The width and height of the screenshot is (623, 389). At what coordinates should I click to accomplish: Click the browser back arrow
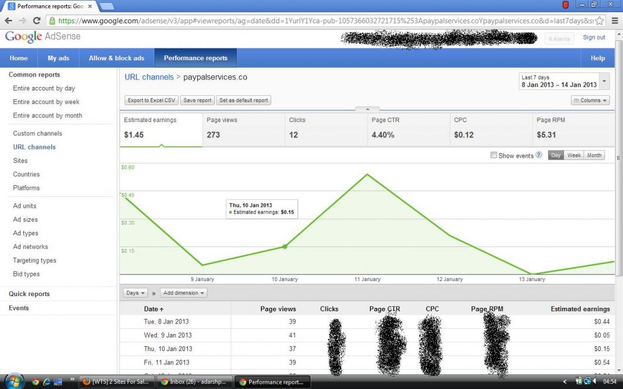pos(8,20)
